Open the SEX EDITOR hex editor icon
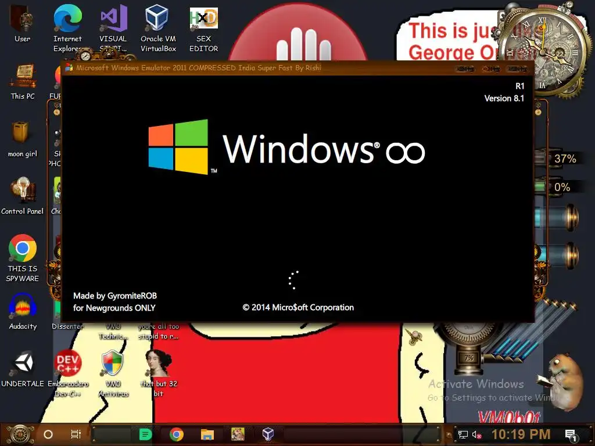595x446 pixels. pyautogui.click(x=204, y=29)
